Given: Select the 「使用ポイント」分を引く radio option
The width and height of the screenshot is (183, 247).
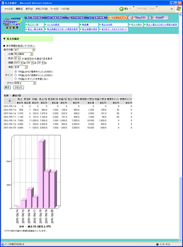Looking at the screenshot, I should point(16,75).
